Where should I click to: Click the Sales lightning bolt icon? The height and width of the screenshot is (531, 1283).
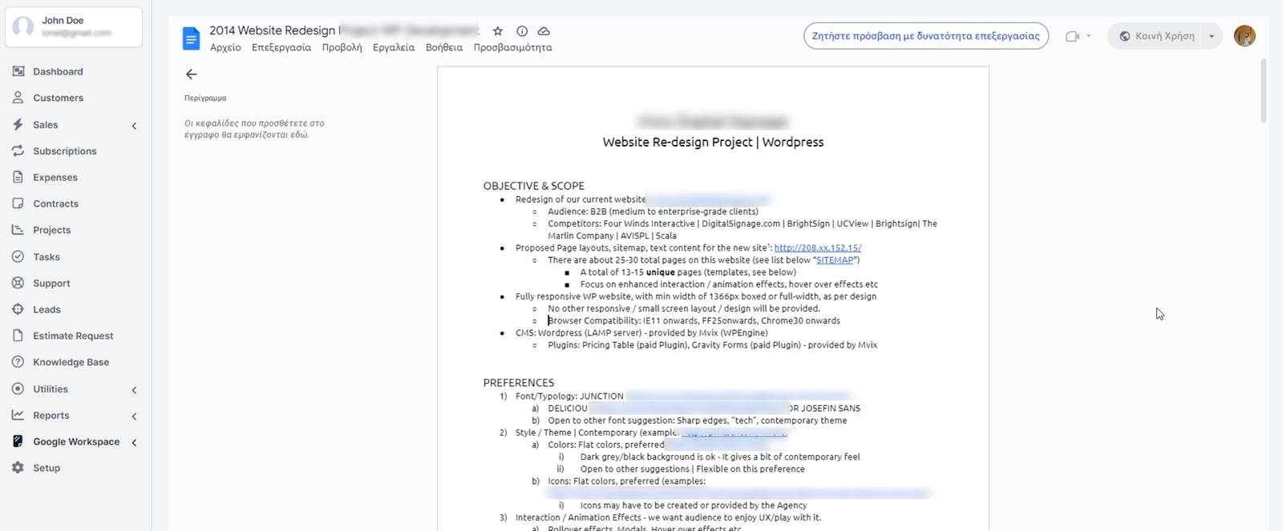[x=18, y=124]
